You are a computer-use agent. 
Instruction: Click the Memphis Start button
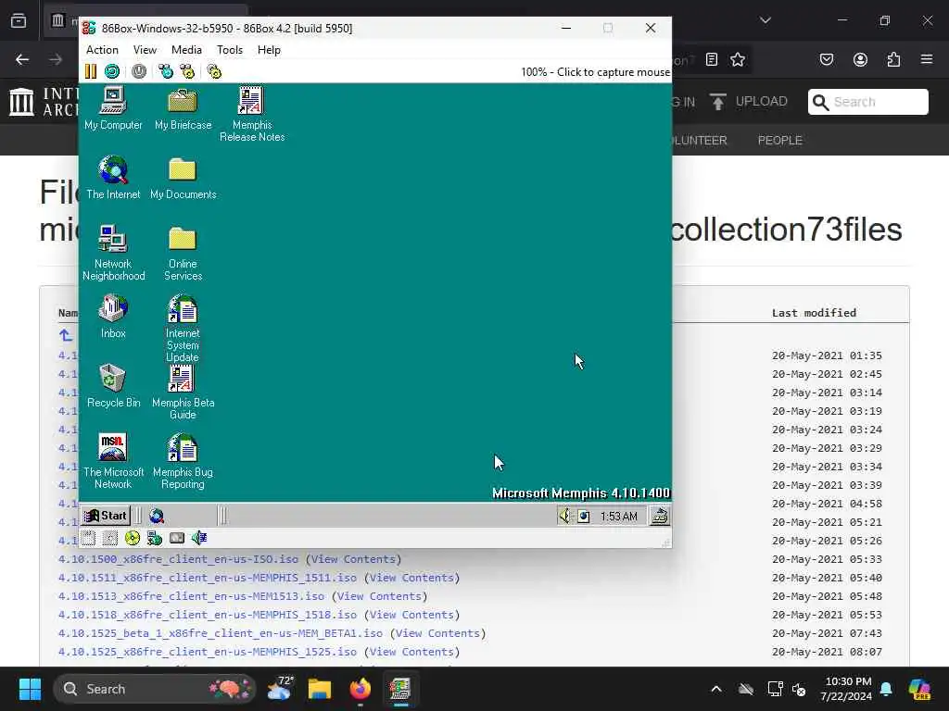[x=106, y=516]
